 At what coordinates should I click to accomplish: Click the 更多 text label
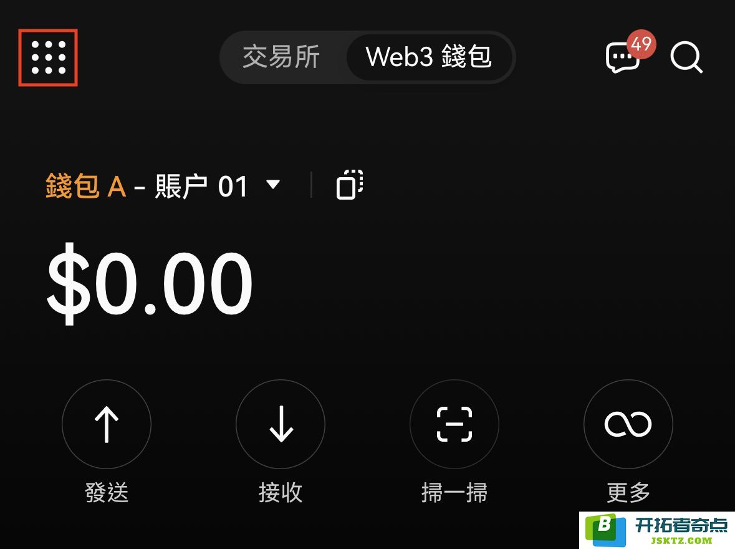(628, 493)
